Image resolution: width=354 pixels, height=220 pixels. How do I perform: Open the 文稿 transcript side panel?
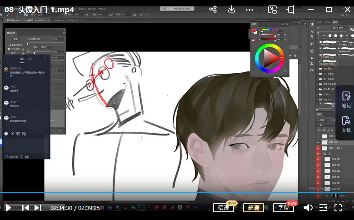point(346,123)
